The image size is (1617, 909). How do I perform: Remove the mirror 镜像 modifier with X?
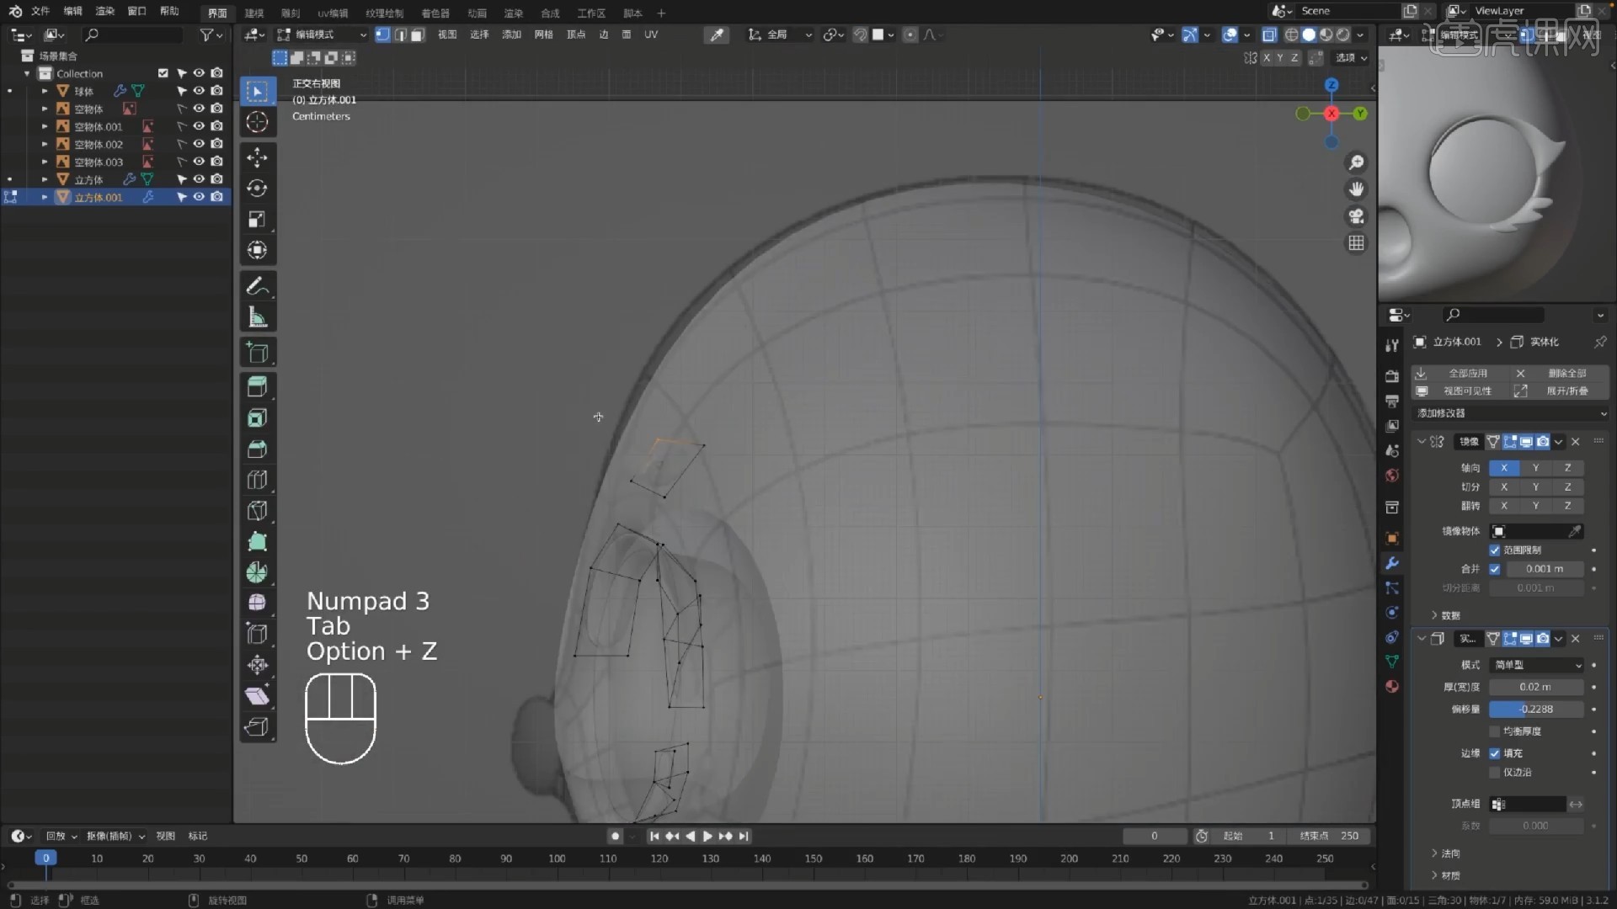(1576, 442)
